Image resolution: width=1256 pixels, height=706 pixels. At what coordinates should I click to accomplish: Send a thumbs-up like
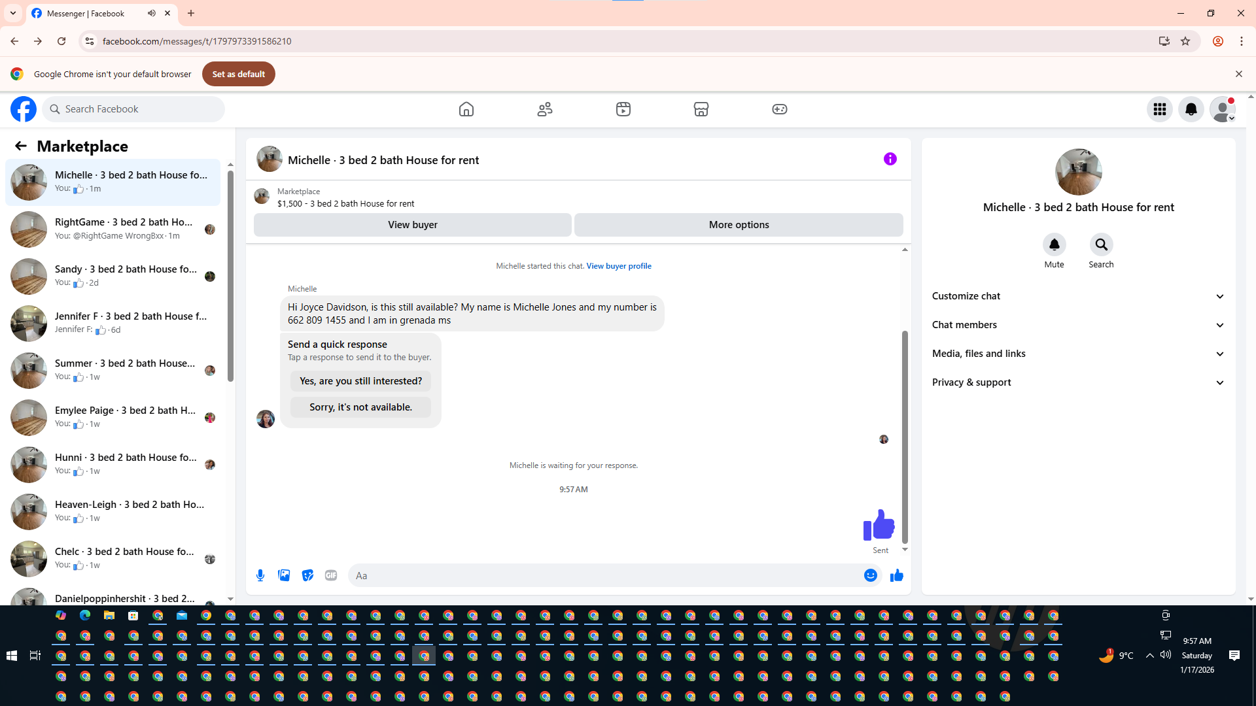(896, 575)
